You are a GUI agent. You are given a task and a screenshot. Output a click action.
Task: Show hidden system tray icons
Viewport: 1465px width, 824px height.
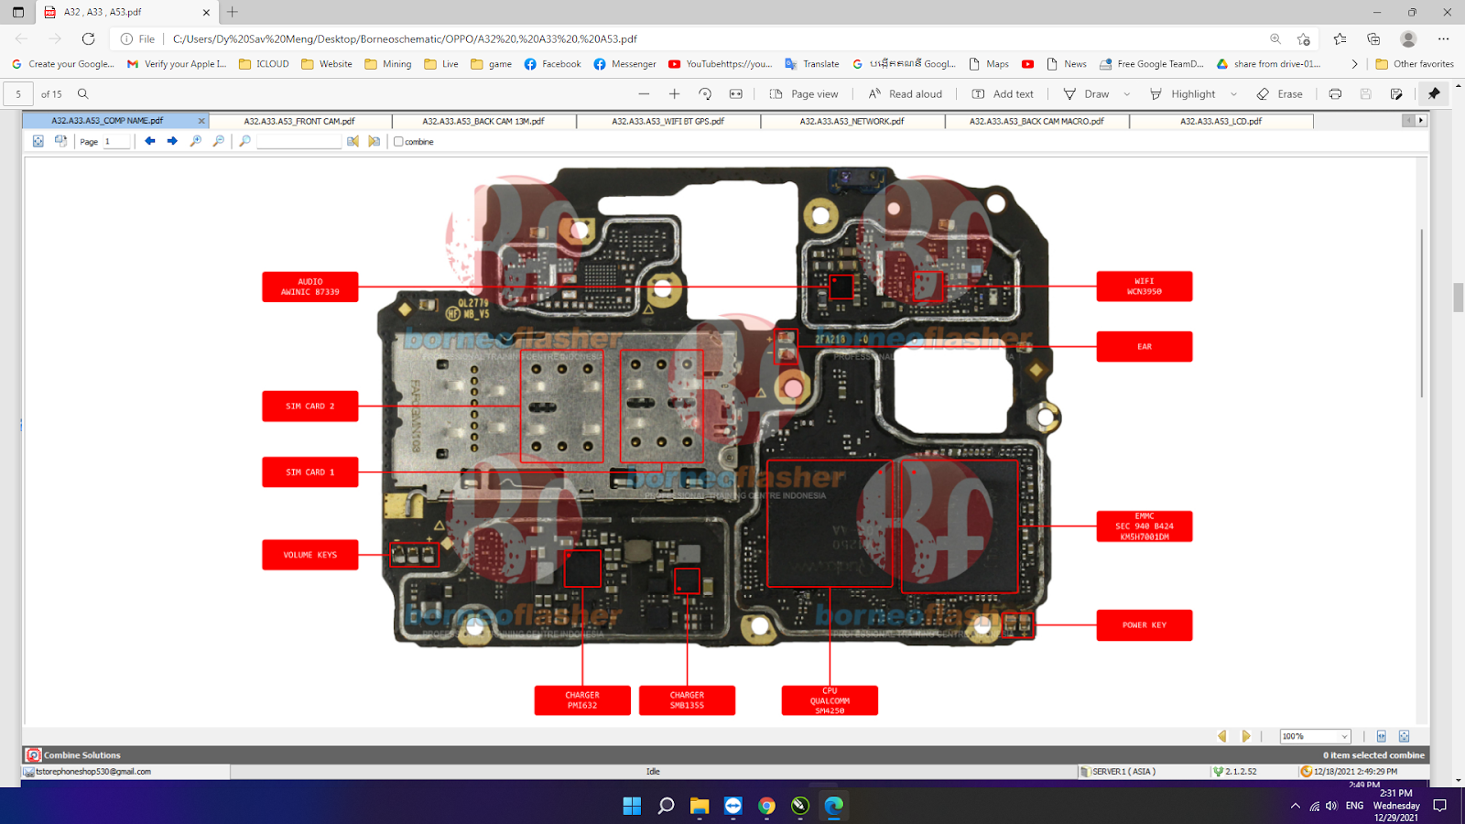[x=1295, y=806]
